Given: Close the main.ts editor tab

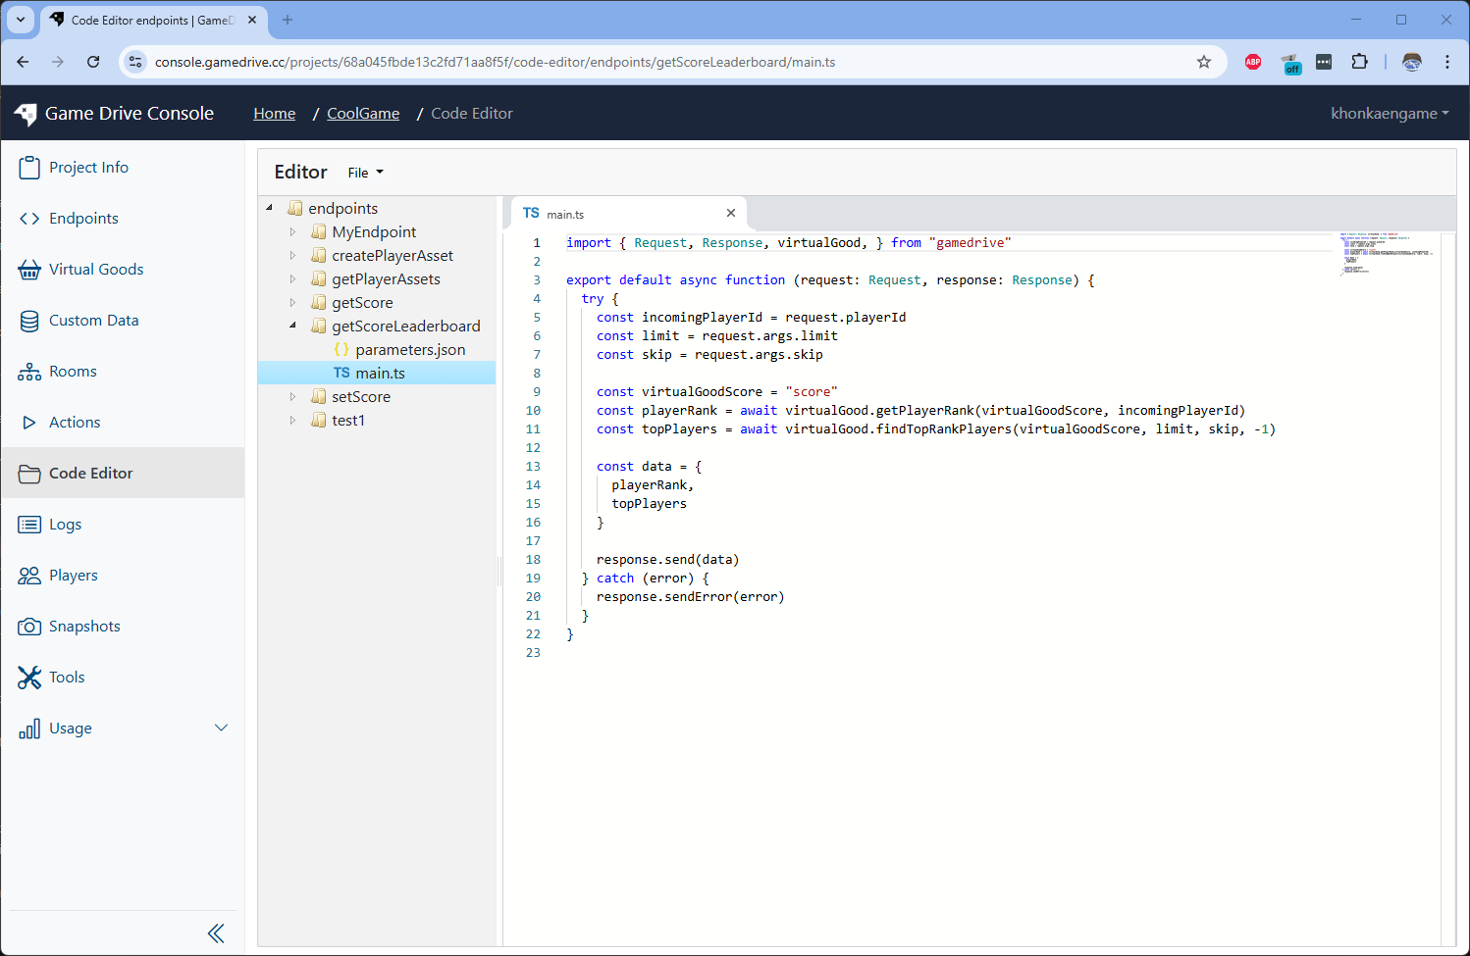Looking at the screenshot, I should 730,213.
